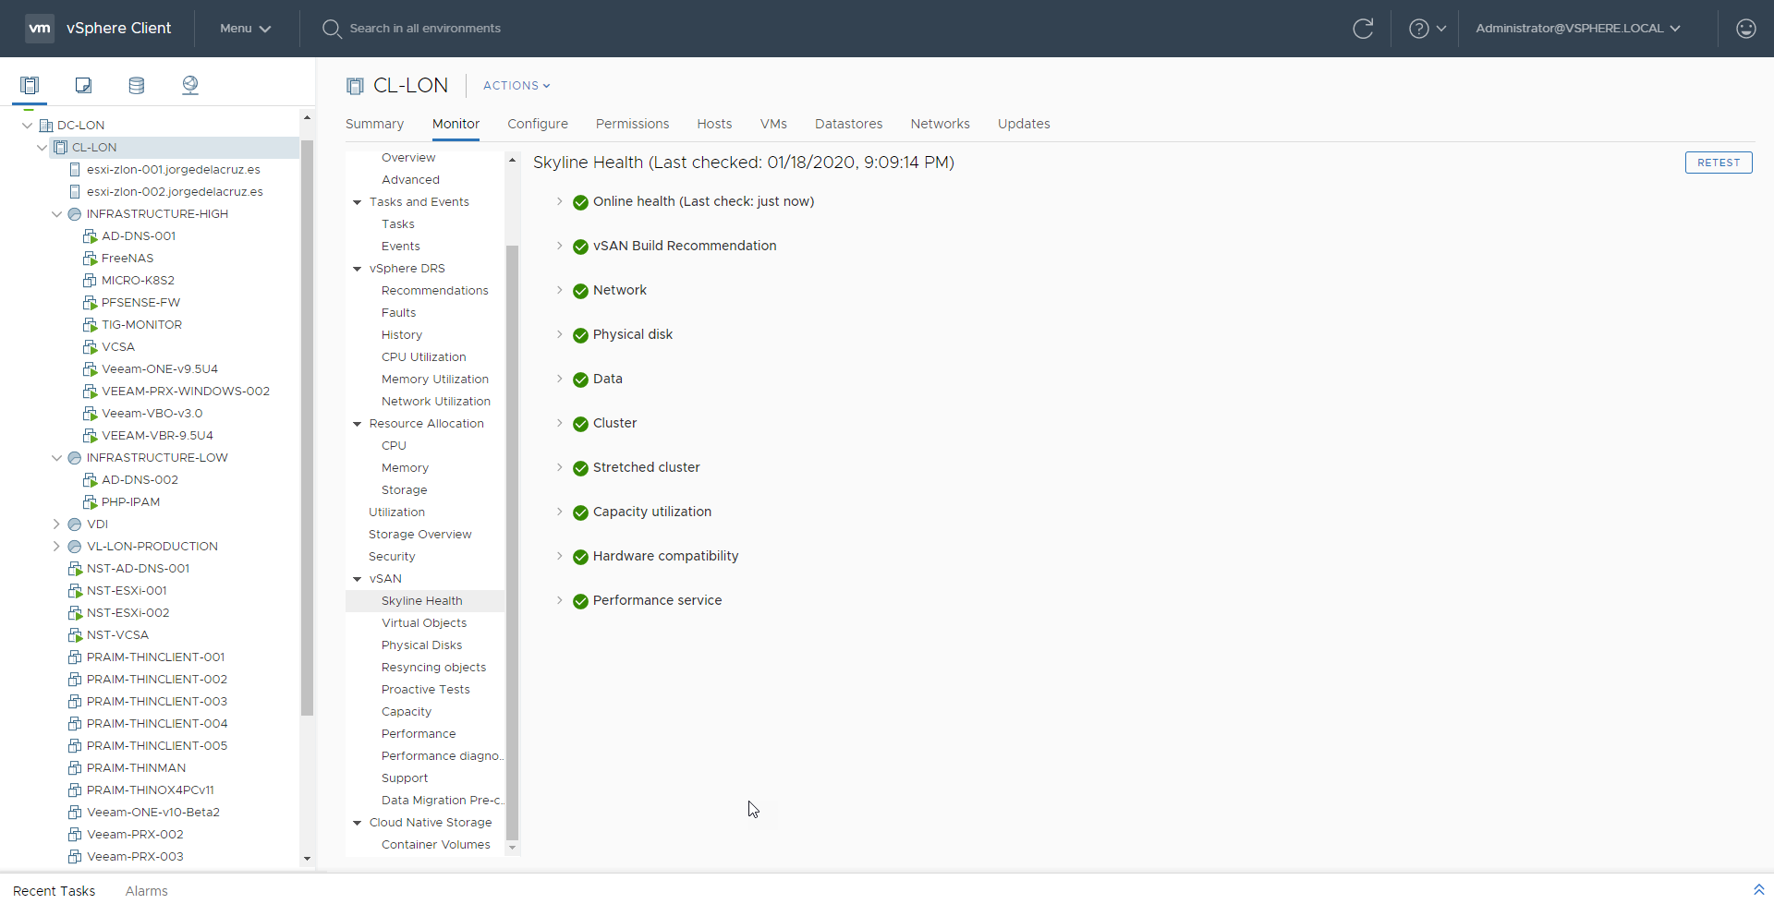Expand Performance service health group

(559, 600)
